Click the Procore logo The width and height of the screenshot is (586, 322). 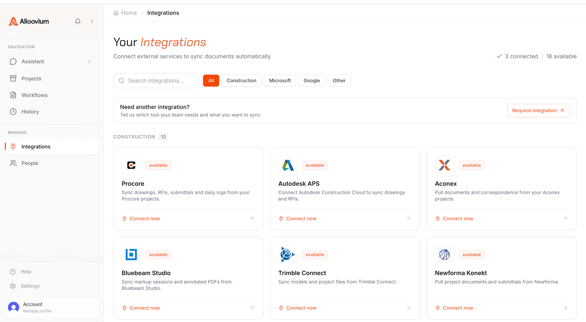[131, 165]
